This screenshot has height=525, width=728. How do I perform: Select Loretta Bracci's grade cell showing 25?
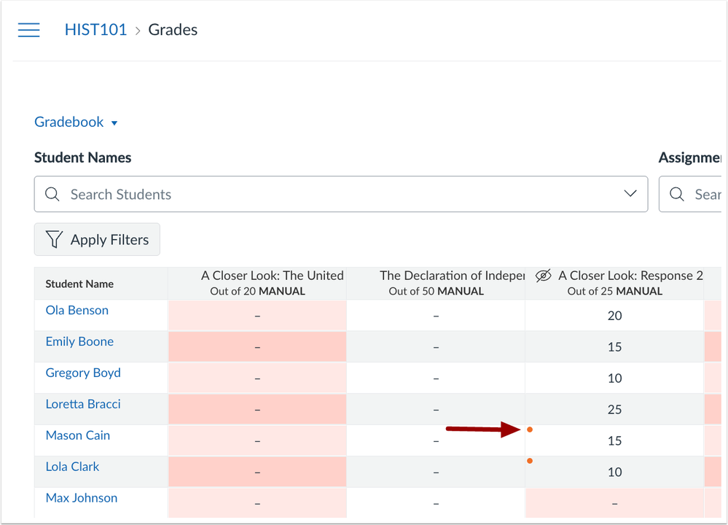[x=614, y=410]
